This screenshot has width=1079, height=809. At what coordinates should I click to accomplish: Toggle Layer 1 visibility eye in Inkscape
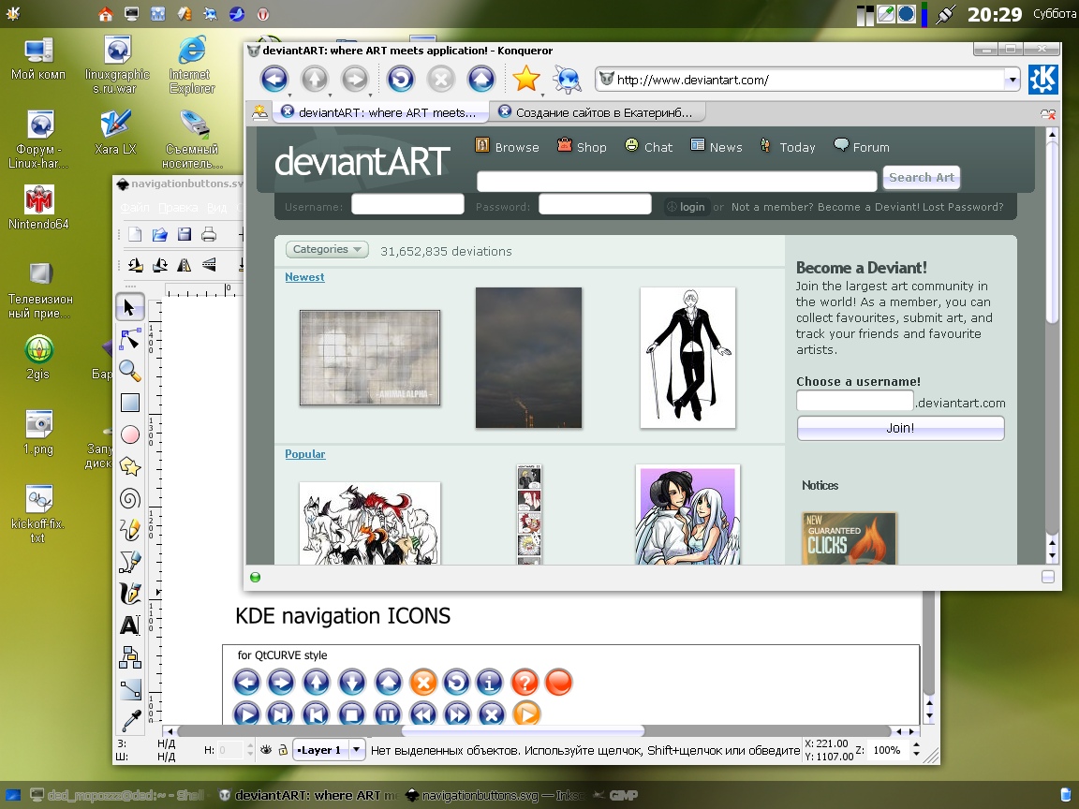pyautogui.click(x=266, y=750)
